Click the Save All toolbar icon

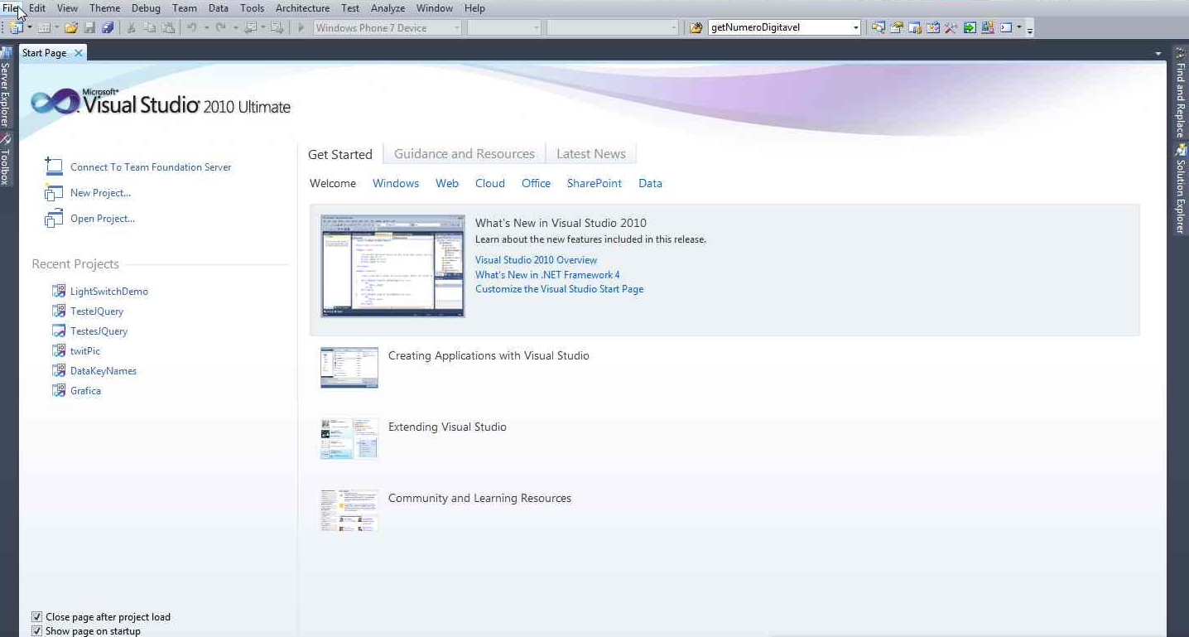coord(108,27)
